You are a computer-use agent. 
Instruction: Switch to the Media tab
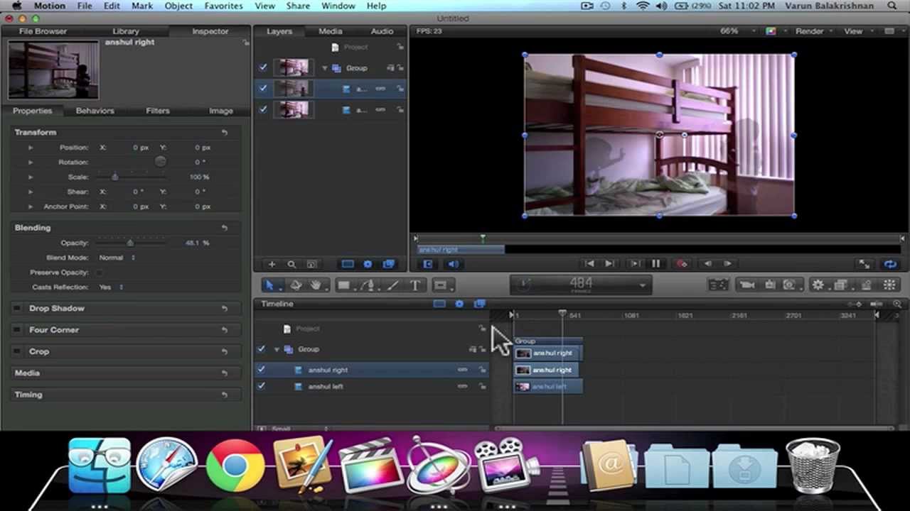pyautogui.click(x=330, y=31)
